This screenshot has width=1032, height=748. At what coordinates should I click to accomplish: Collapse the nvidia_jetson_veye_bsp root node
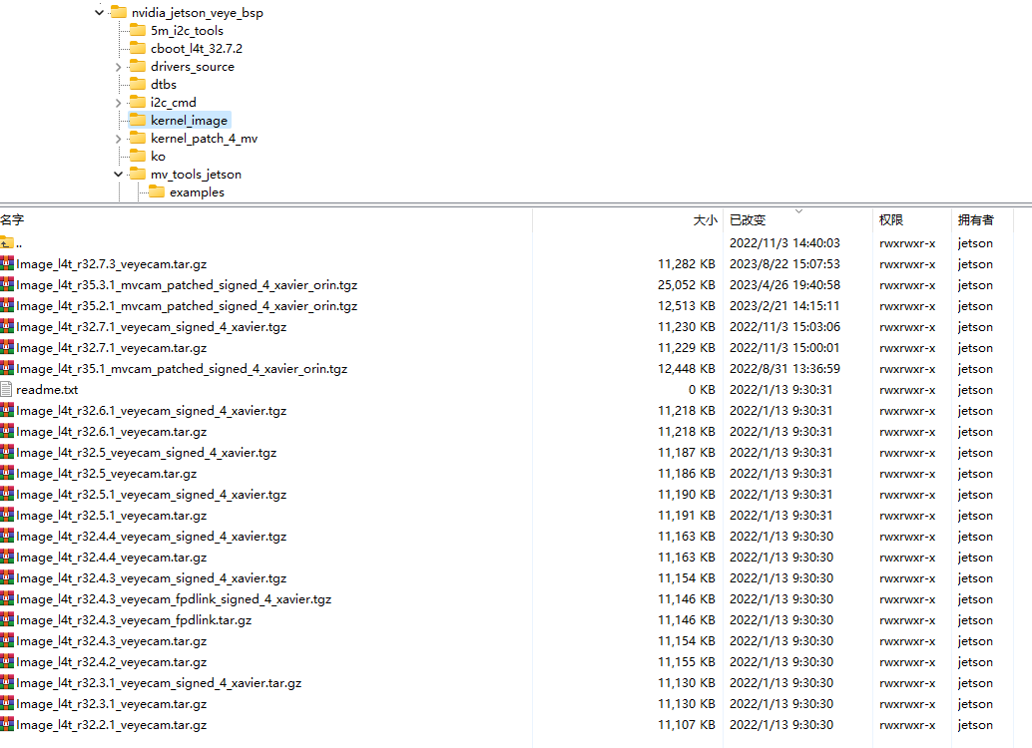pyautogui.click(x=99, y=13)
